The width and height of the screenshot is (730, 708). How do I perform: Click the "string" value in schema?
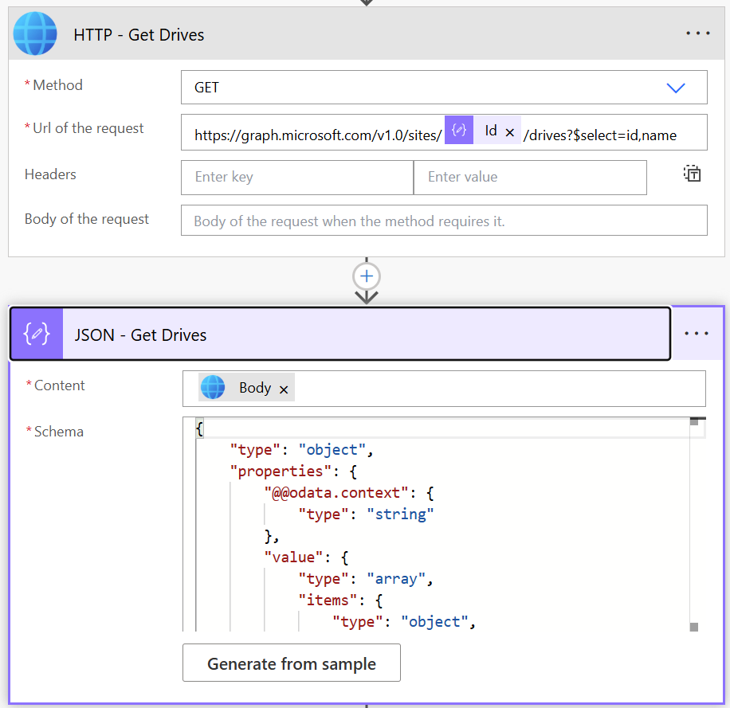400,514
